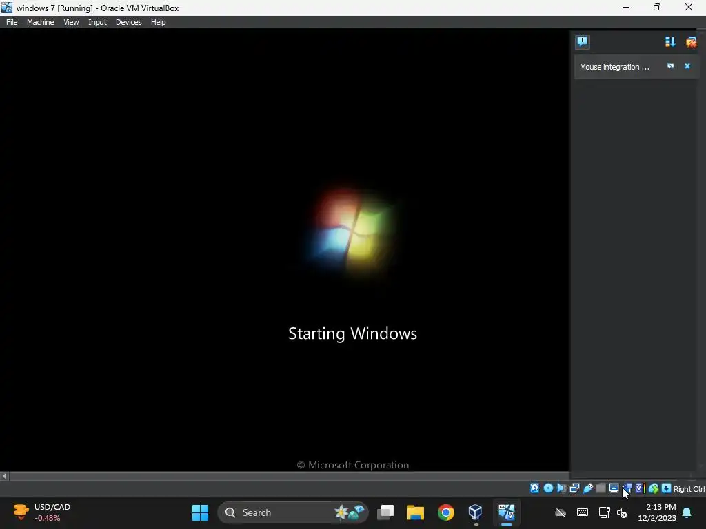Click the audio status icon

[x=561, y=488]
